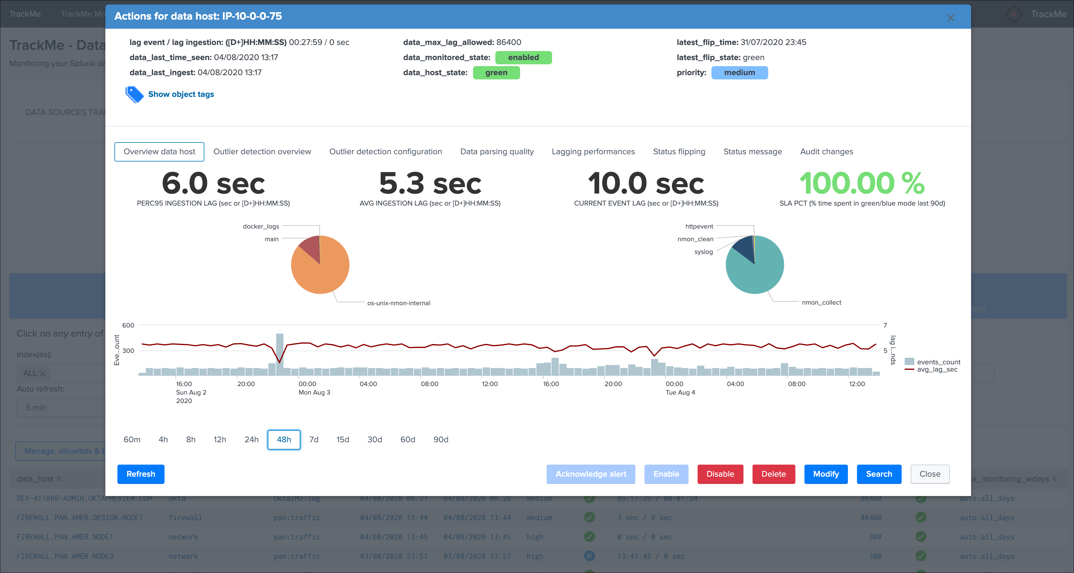Remove the ALL index filter tag
Viewport: 1074px width, 573px height.
43,374
